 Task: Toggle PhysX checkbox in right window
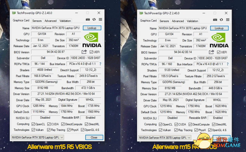196,130
